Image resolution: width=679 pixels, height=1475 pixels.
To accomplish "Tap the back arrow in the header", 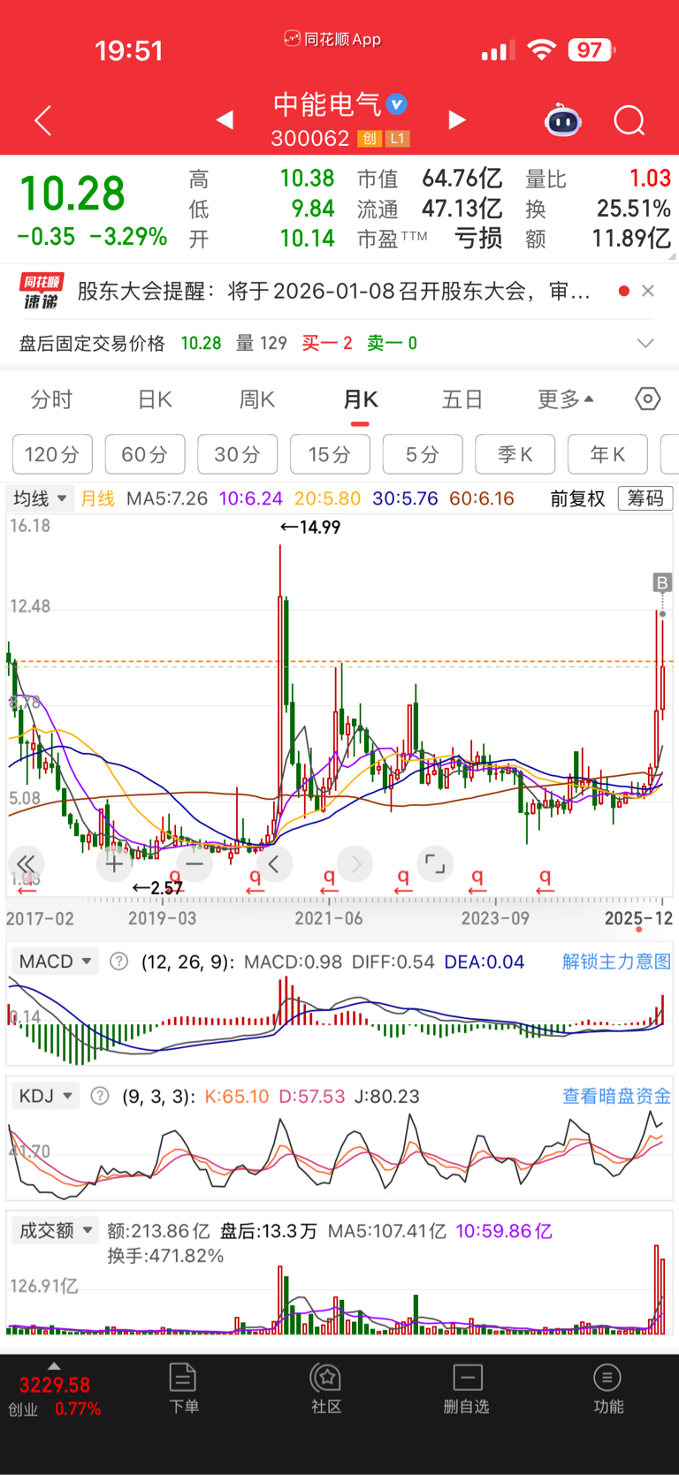I will tap(43, 120).
